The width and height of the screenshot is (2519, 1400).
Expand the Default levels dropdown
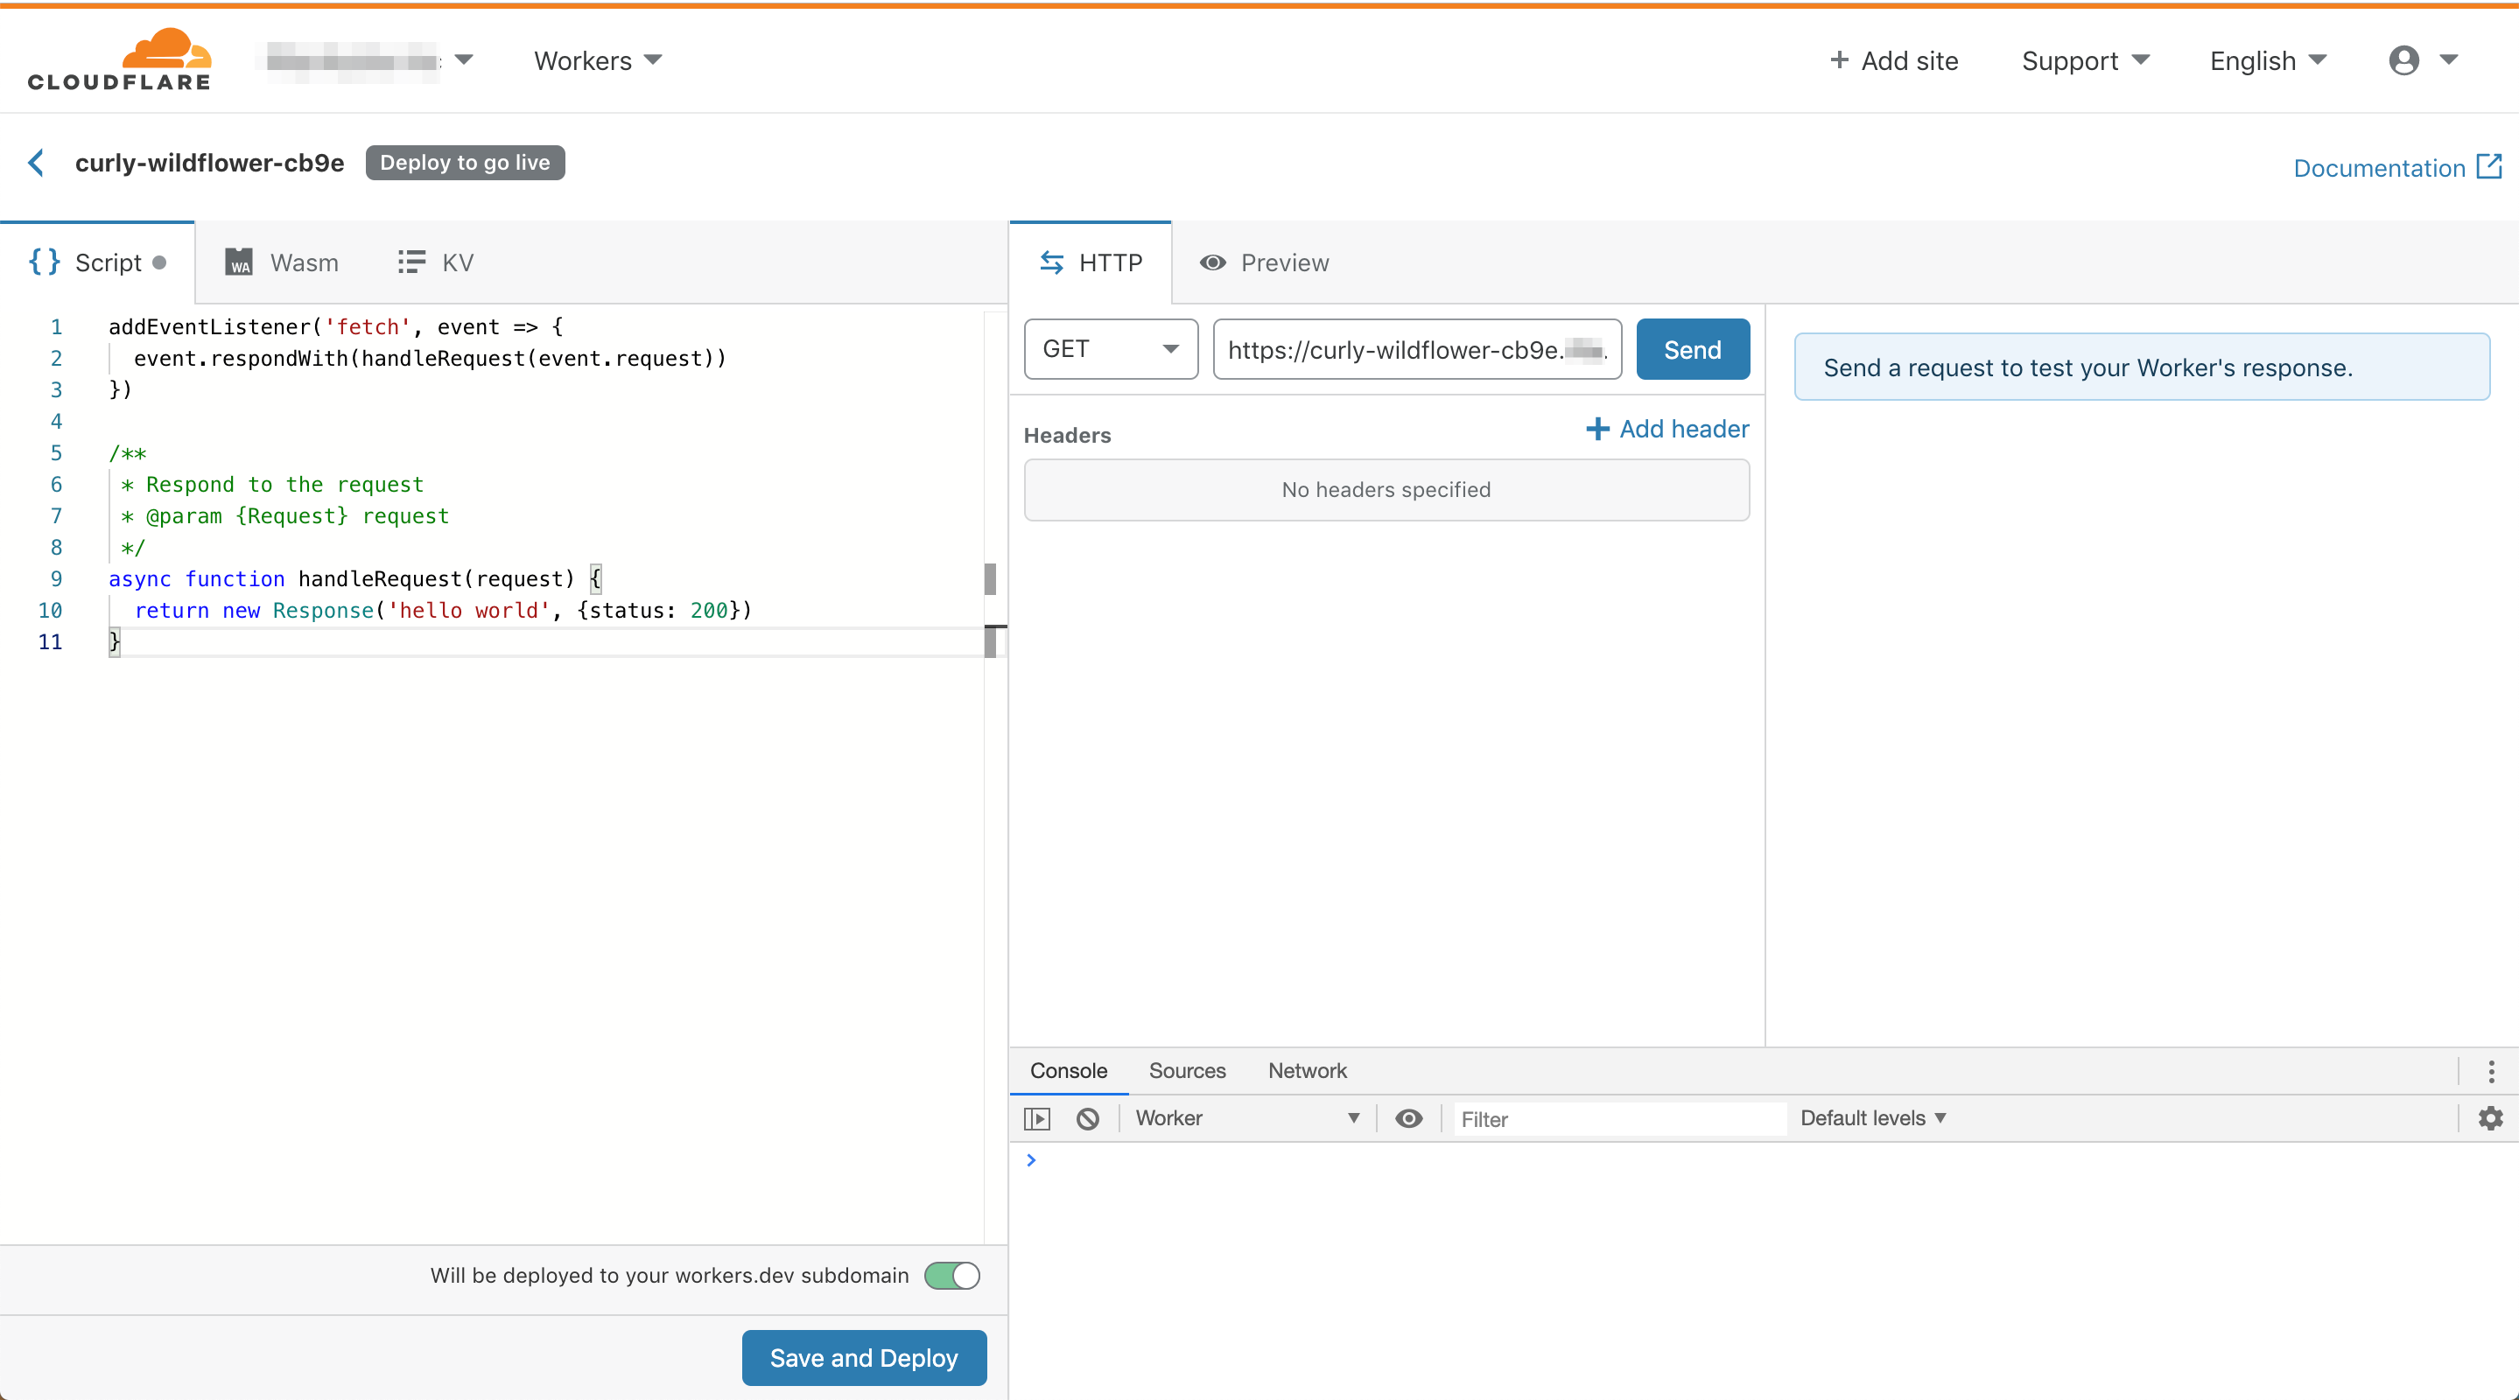click(x=1873, y=1117)
